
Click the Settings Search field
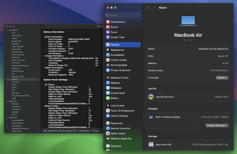(x=123, y=15)
